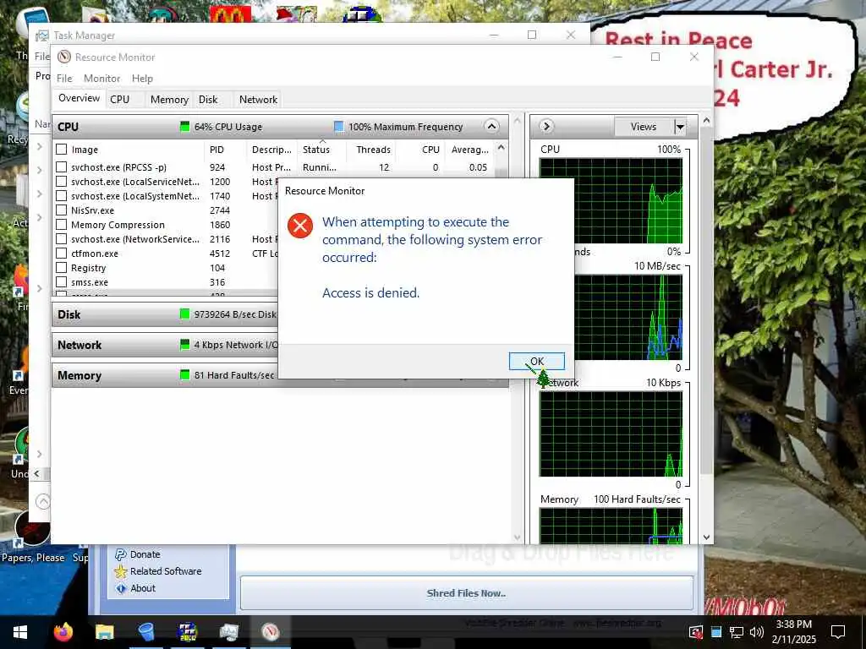
Task: Sort by the Averag... column header
Action: click(469, 150)
